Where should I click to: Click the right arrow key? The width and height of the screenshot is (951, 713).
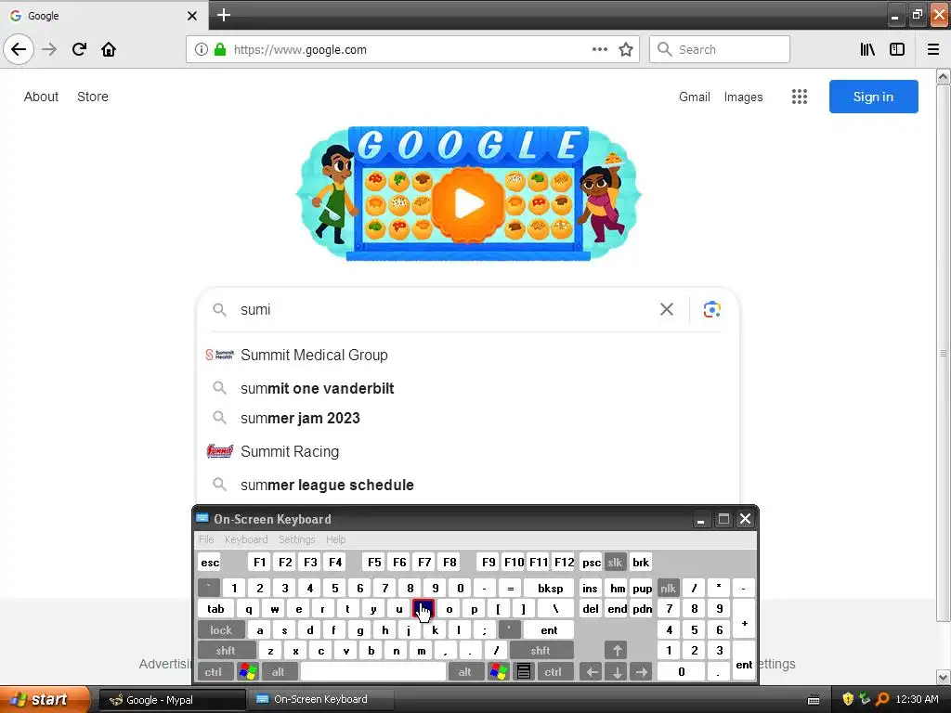pyautogui.click(x=642, y=672)
